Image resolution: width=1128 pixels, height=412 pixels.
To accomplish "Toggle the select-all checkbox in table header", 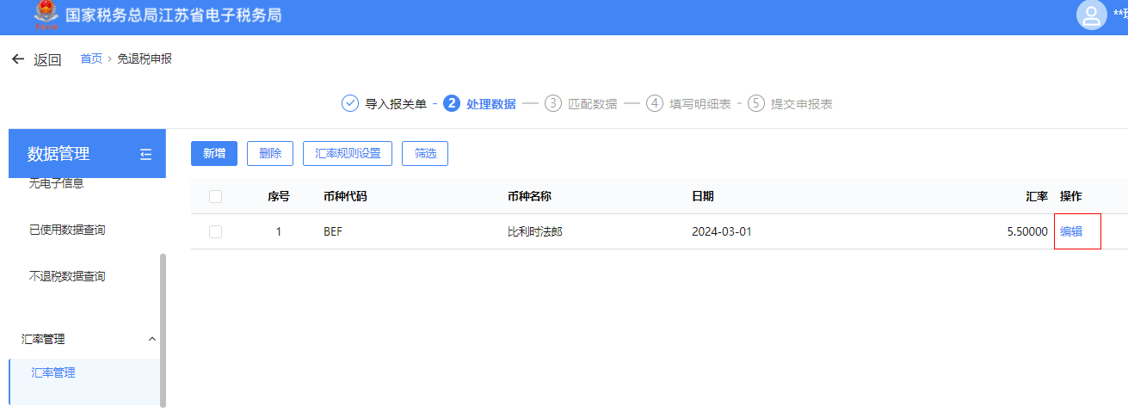I will pos(215,196).
